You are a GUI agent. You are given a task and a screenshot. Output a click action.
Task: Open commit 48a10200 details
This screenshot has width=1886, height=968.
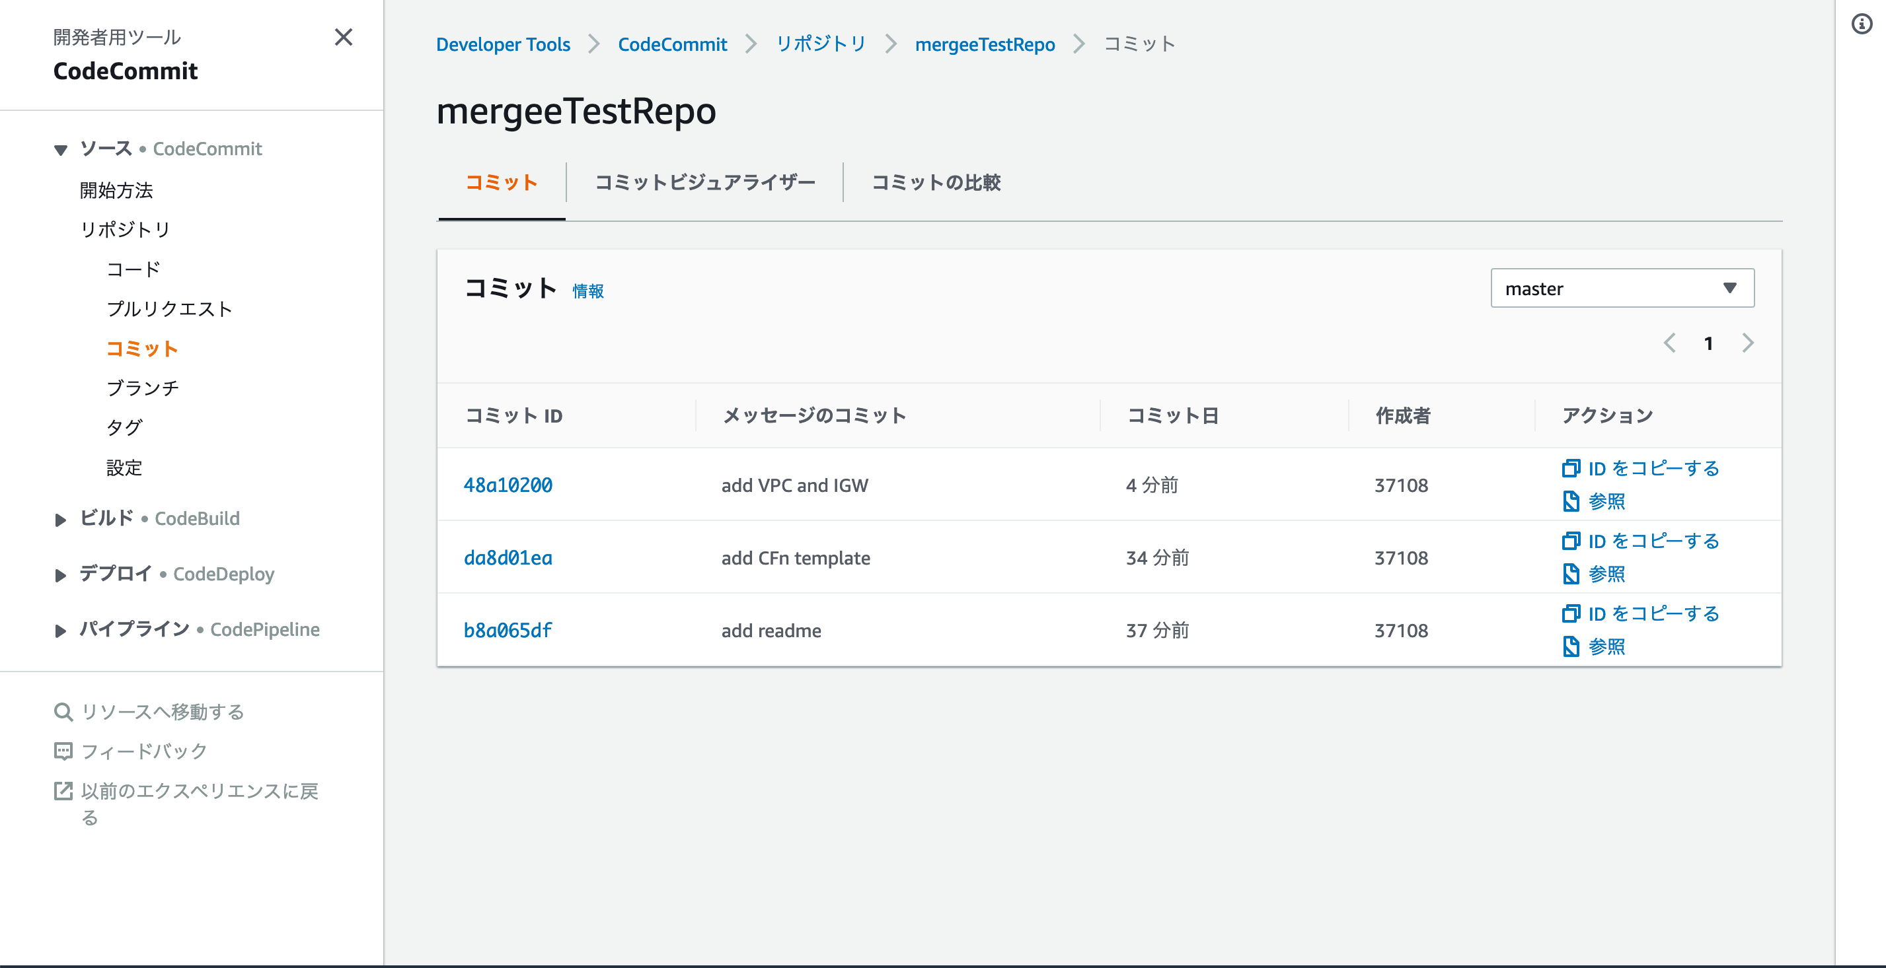[x=508, y=485]
